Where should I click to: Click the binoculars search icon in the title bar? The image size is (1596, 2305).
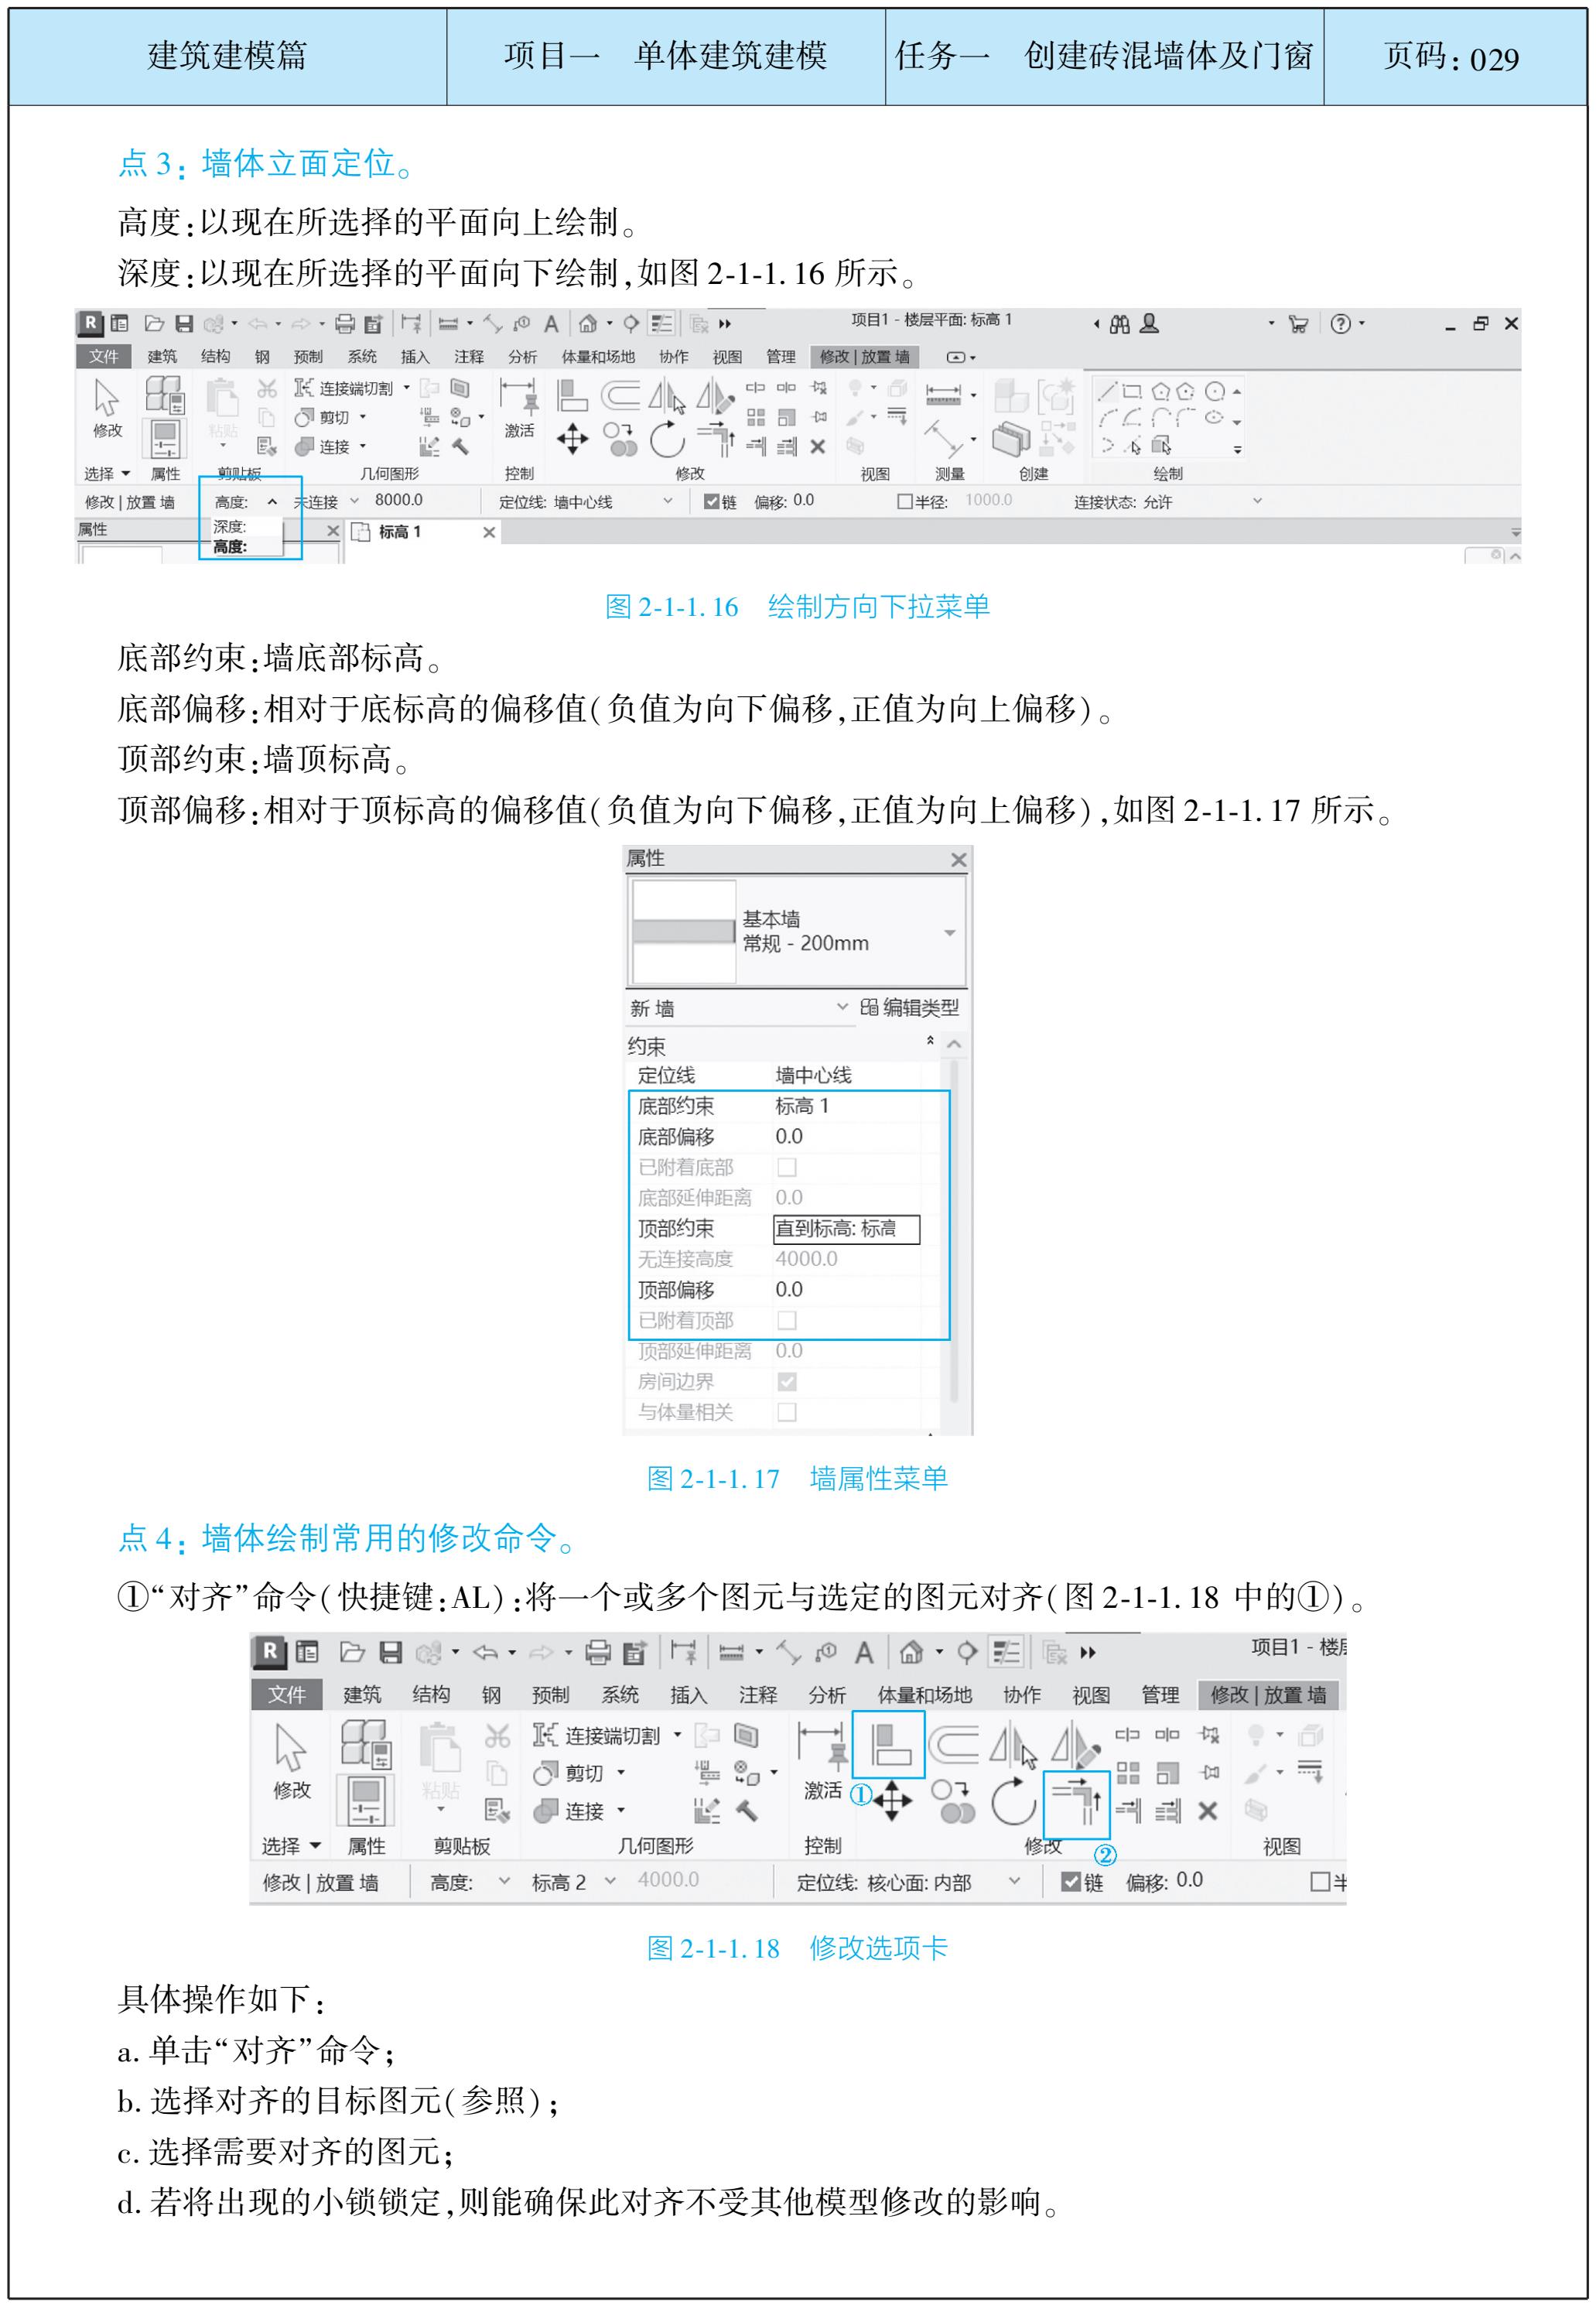[1119, 323]
